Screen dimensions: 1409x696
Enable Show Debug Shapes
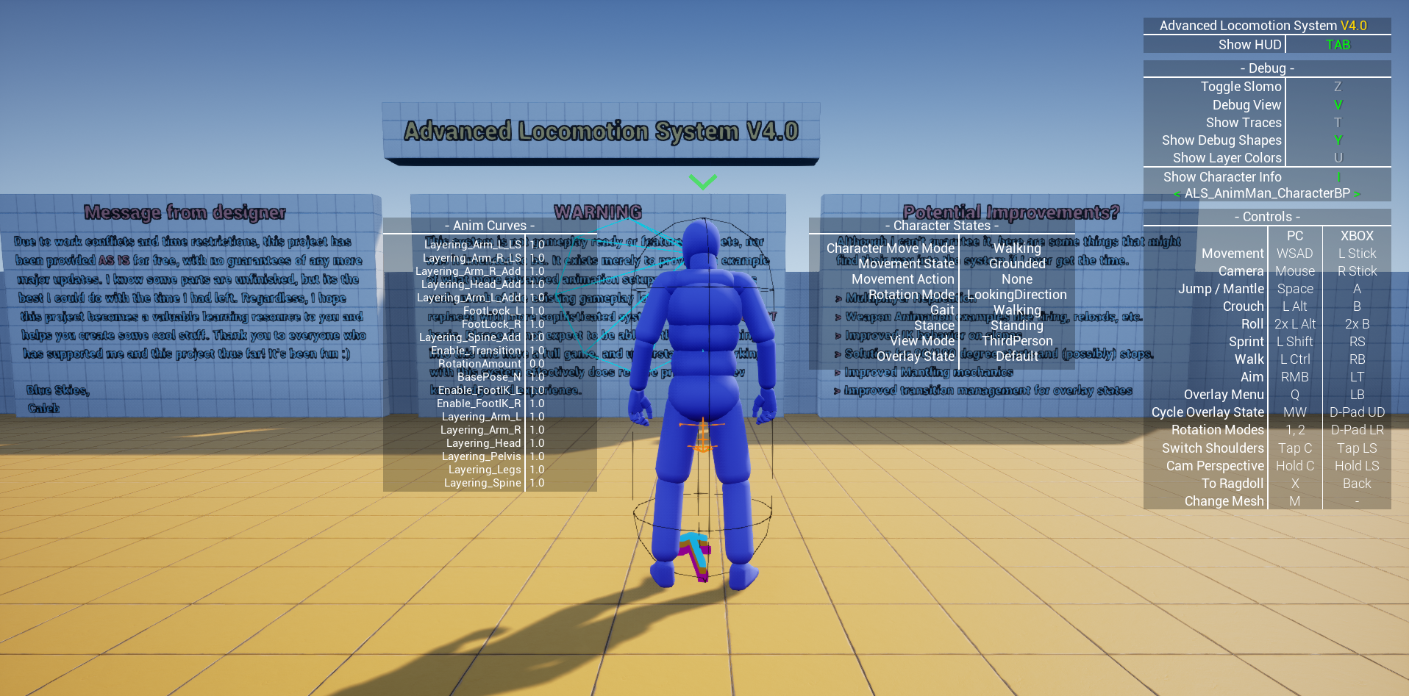[1221, 140]
